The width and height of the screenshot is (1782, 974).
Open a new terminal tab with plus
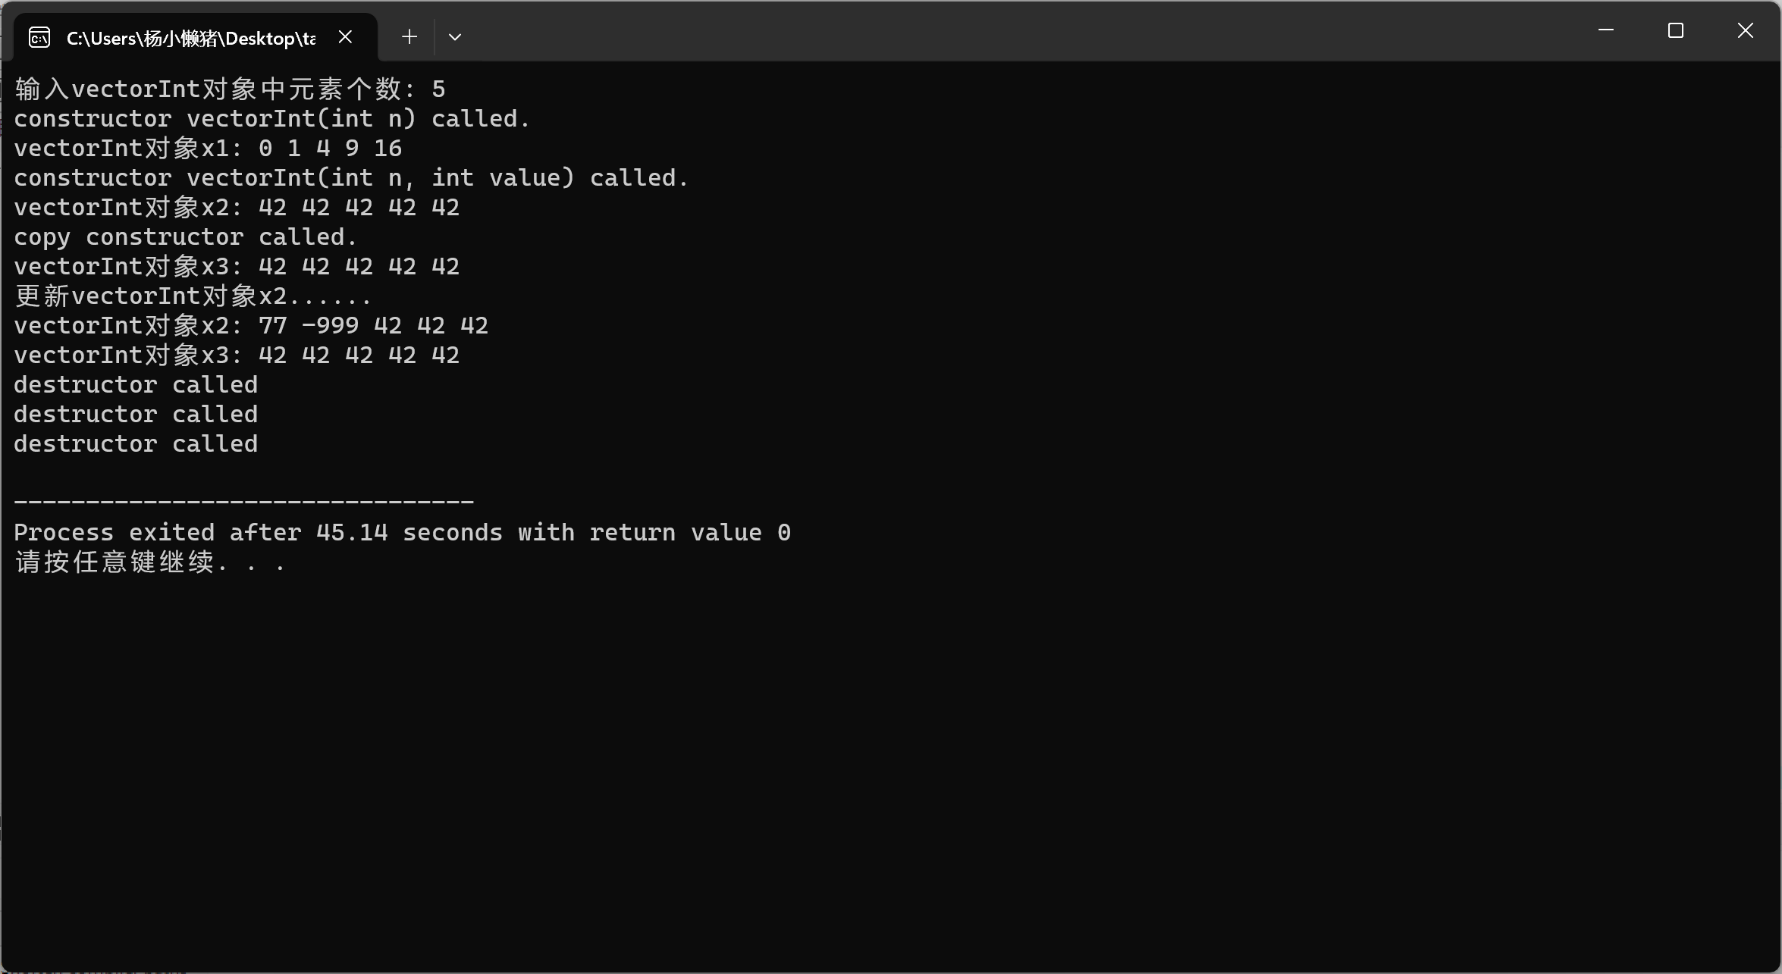(x=409, y=36)
